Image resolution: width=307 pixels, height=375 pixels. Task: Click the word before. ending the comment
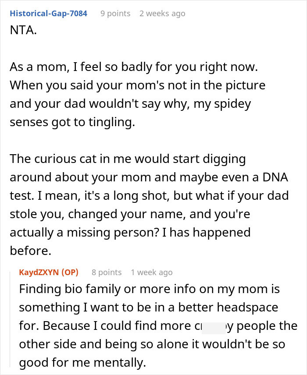[x=30, y=251]
